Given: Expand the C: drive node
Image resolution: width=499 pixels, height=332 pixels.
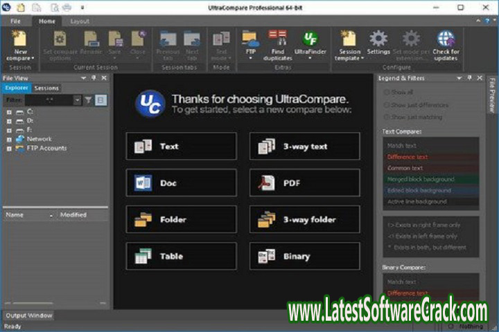Looking at the screenshot, I should point(9,112).
